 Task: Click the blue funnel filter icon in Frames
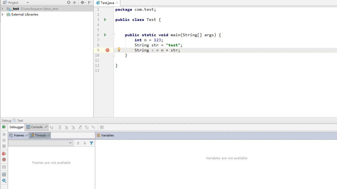coord(91,143)
